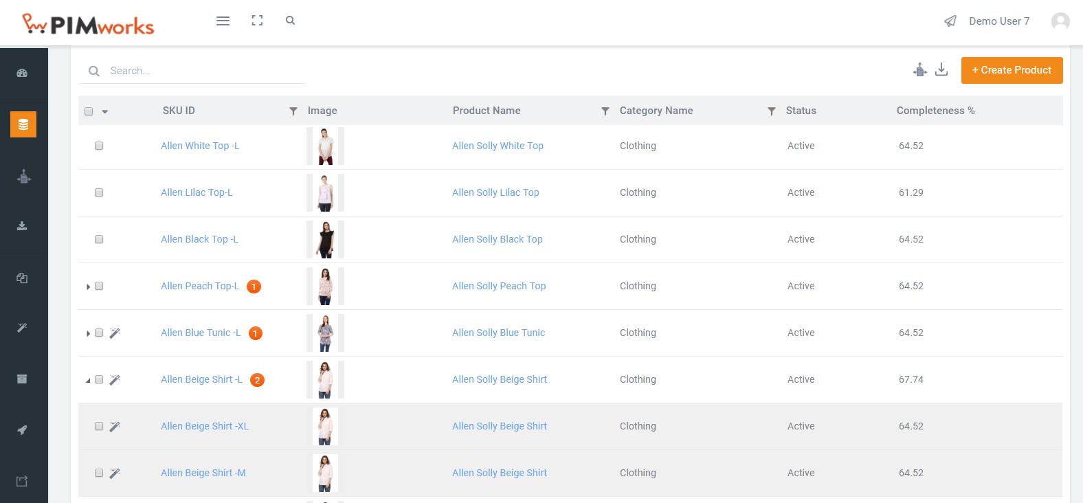Click the Allen Black Top thumbnail image
Viewport: 1083px width, 503px height.
pos(325,239)
